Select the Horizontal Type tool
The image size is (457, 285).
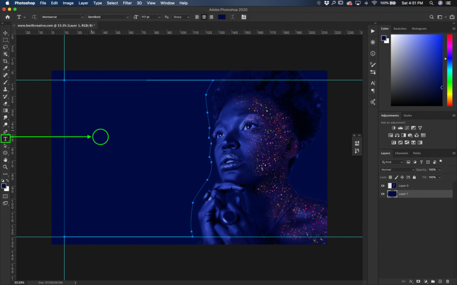click(x=5, y=139)
